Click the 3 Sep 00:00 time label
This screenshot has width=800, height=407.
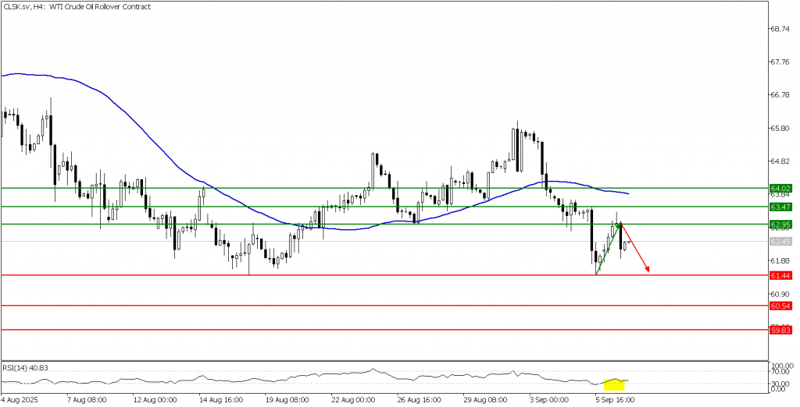tap(549, 400)
